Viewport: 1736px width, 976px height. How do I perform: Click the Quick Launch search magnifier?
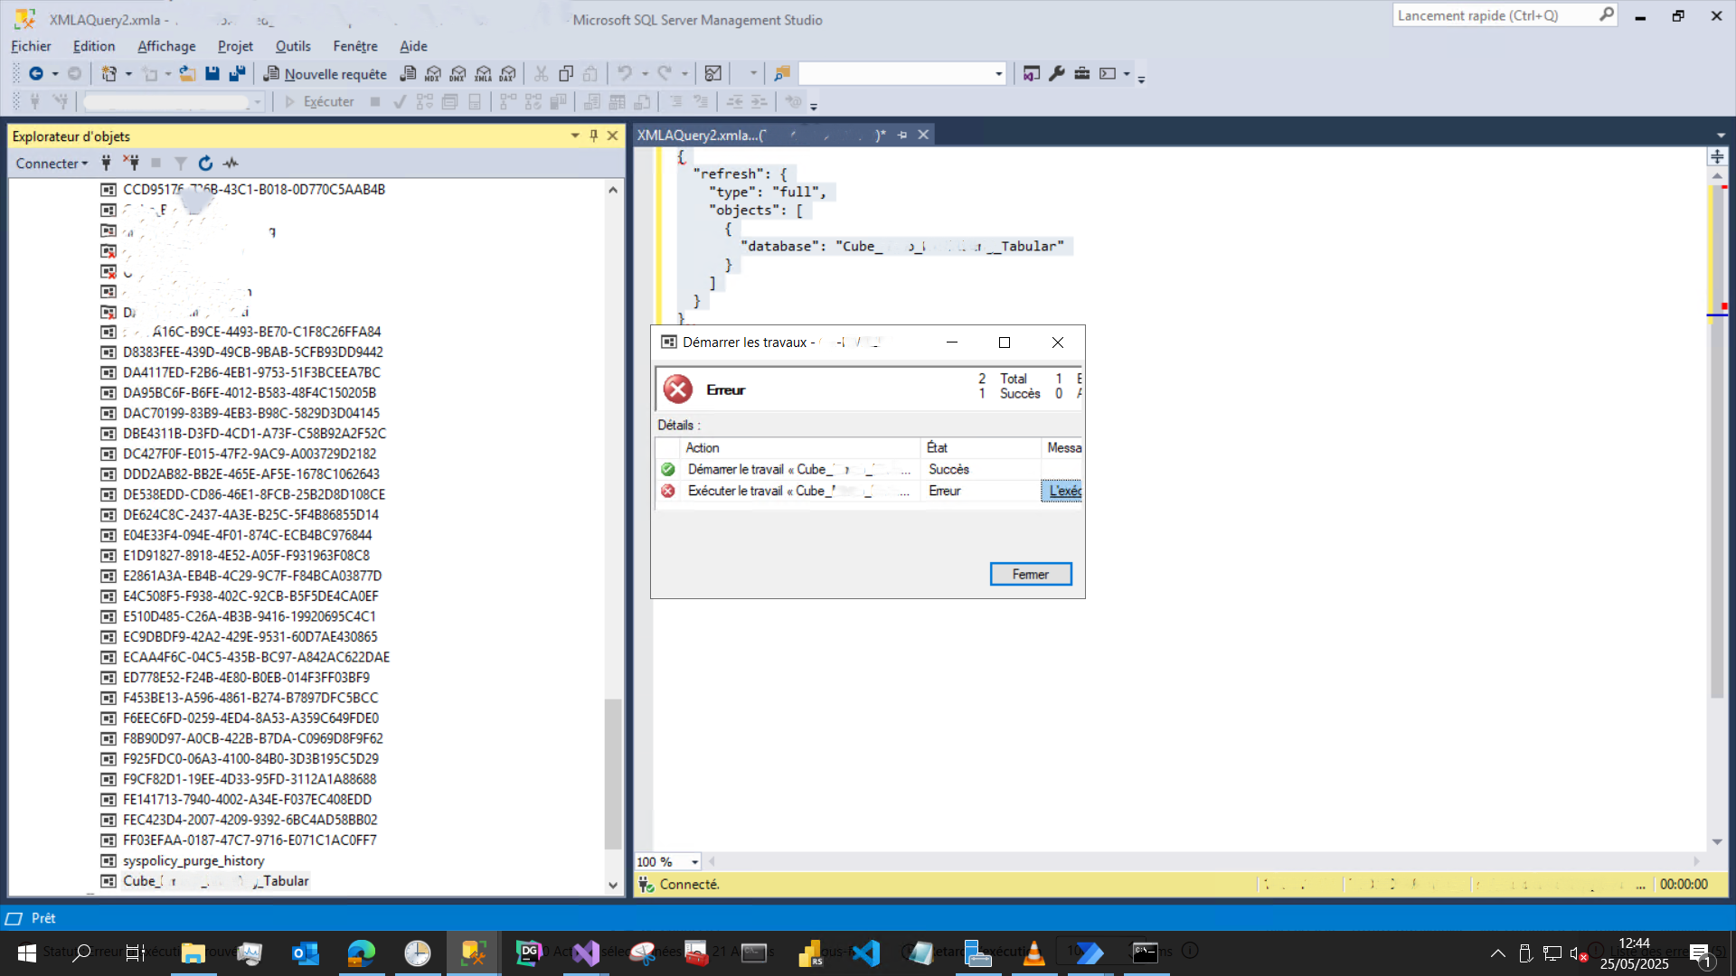[x=1606, y=15]
